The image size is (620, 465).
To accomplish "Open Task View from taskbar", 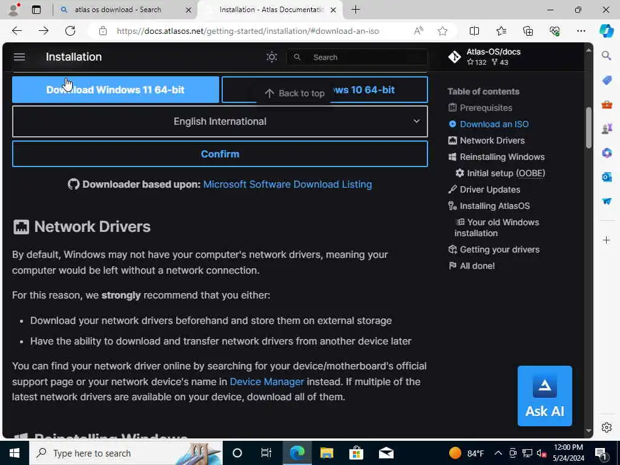I will (266, 453).
